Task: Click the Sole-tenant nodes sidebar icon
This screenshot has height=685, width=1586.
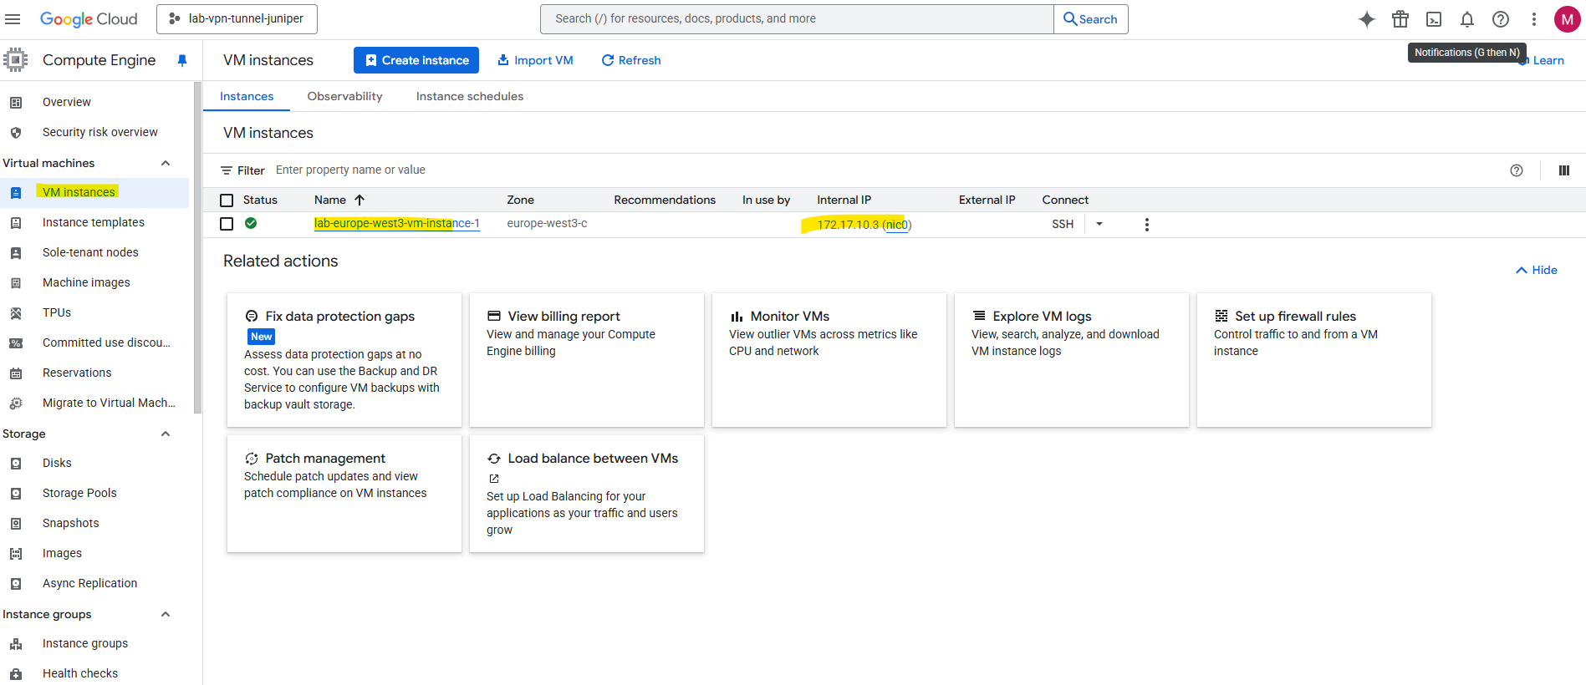Action: [16, 252]
